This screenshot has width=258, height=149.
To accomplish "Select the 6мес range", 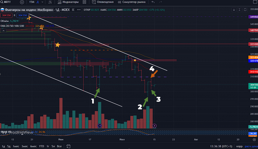I will [34, 146].
